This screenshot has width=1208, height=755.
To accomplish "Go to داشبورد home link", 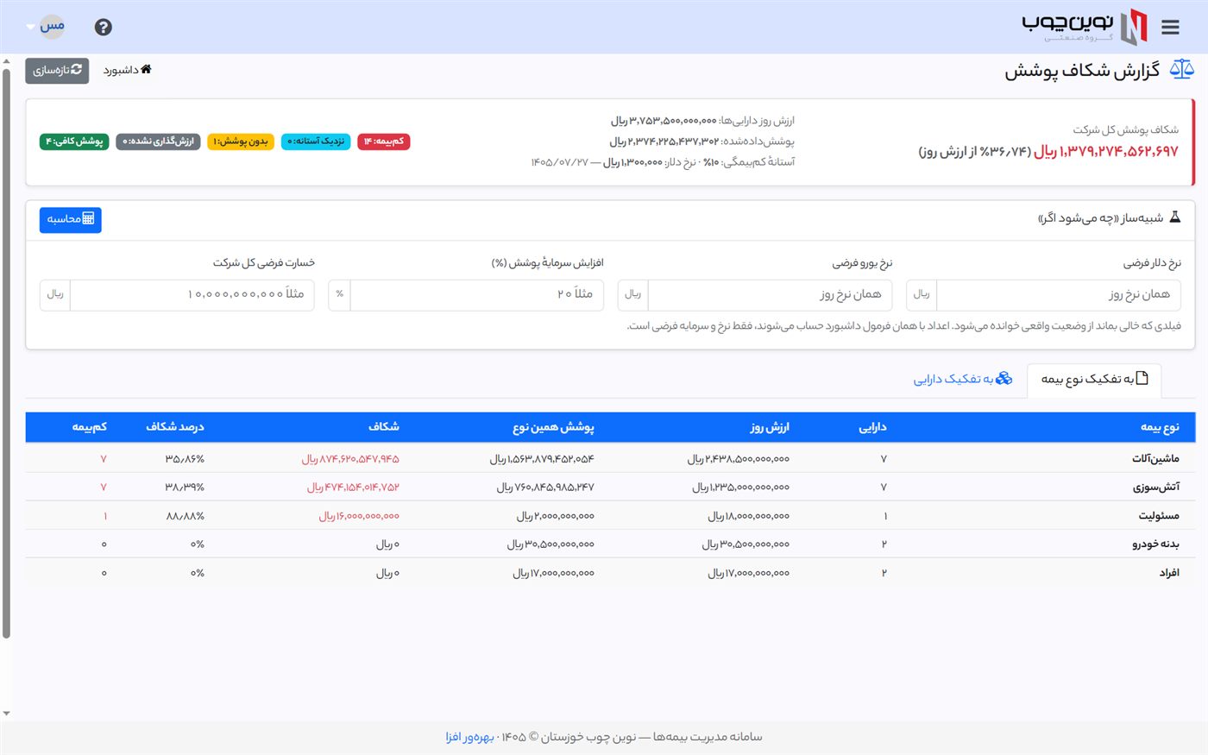I will [x=127, y=70].
